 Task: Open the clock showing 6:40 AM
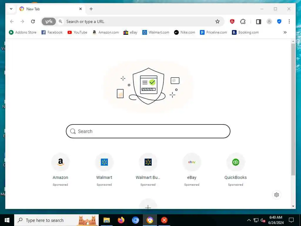[x=276, y=220]
